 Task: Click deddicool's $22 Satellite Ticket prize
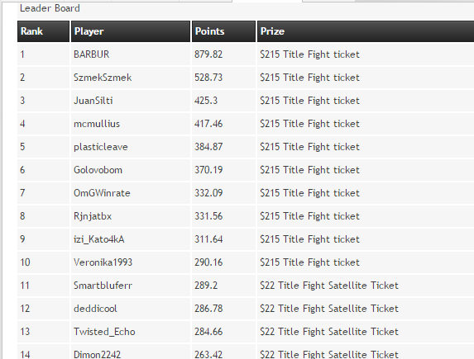329,309
